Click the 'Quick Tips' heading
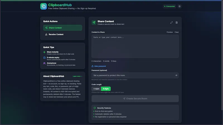 [49, 47]
